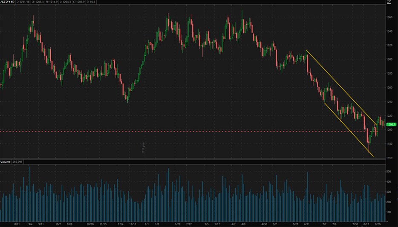
Task: Click the 8/20 date on time axis
Action: click(x=378, y=224)
